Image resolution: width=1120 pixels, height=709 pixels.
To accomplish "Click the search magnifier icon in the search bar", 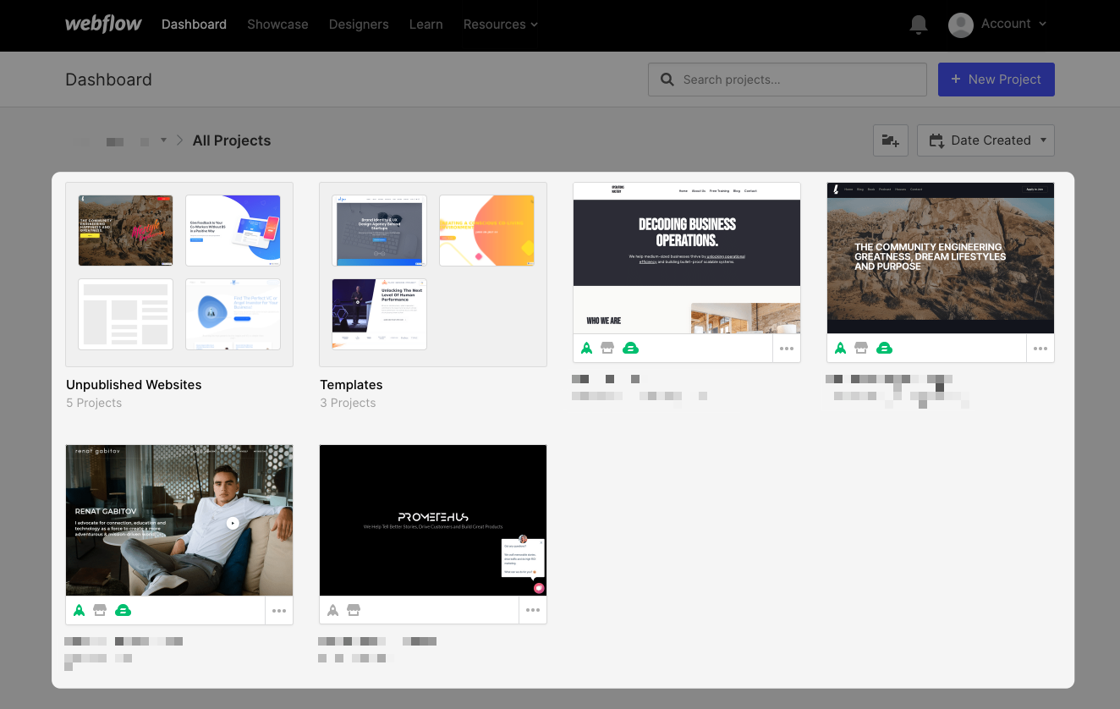I will [667, 79].
